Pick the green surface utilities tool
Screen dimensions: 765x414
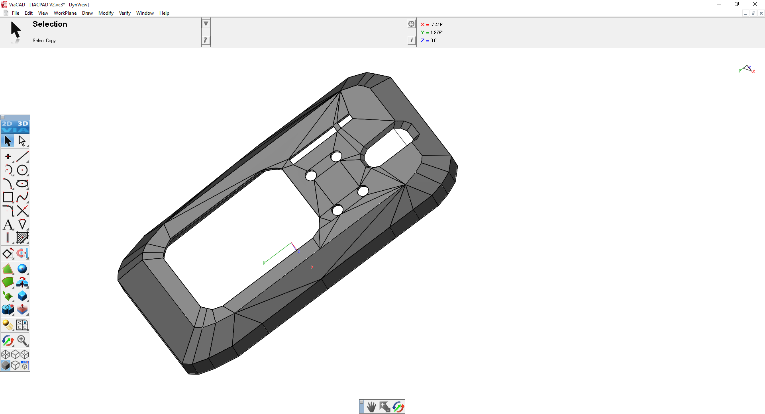pyautogui.click(x=8, y=296)
